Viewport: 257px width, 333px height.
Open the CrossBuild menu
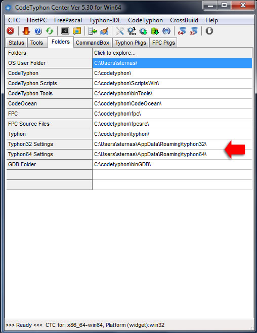(184, 20)
